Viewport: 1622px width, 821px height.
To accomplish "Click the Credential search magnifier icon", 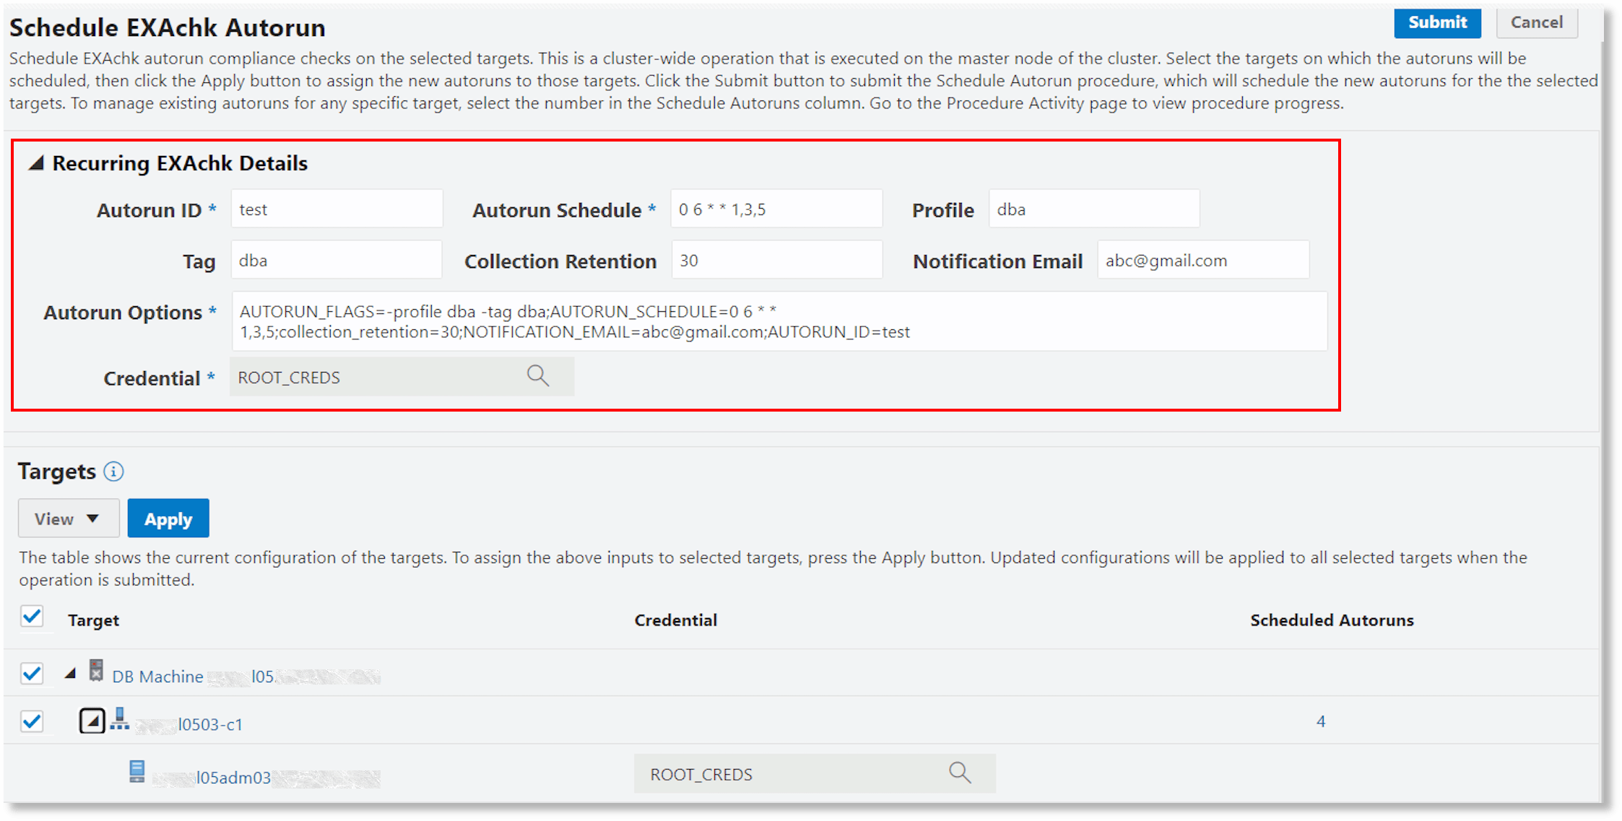I will [537, 376].
